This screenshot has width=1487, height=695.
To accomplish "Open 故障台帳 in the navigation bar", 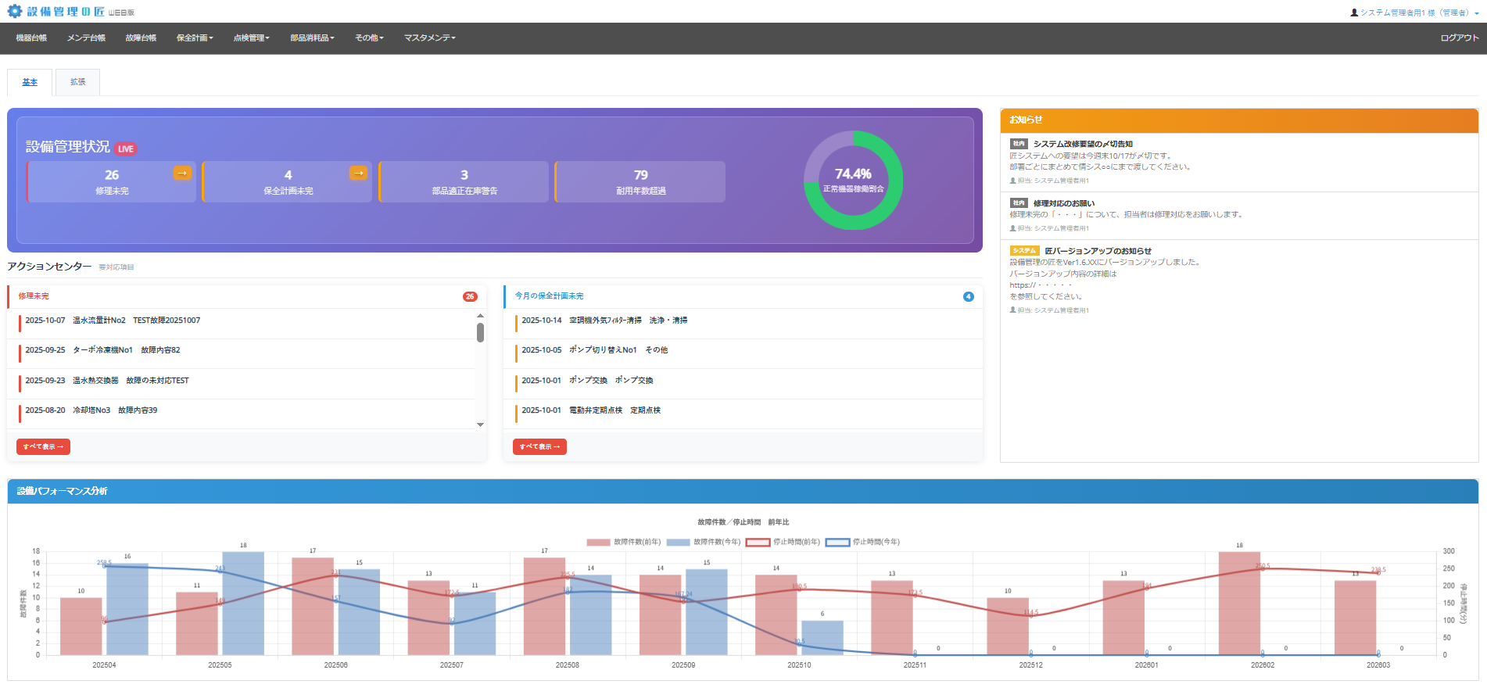I will point(141,38).
